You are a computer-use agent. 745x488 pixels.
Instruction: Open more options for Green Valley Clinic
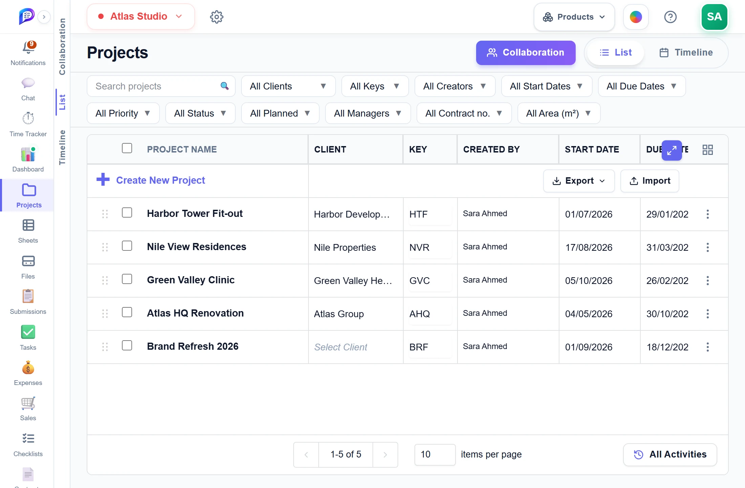pos(707,281)
